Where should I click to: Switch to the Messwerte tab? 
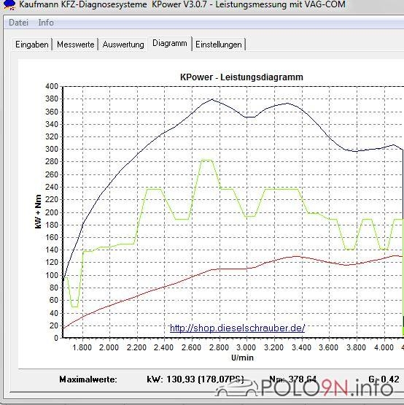click(x=75, y=45)
